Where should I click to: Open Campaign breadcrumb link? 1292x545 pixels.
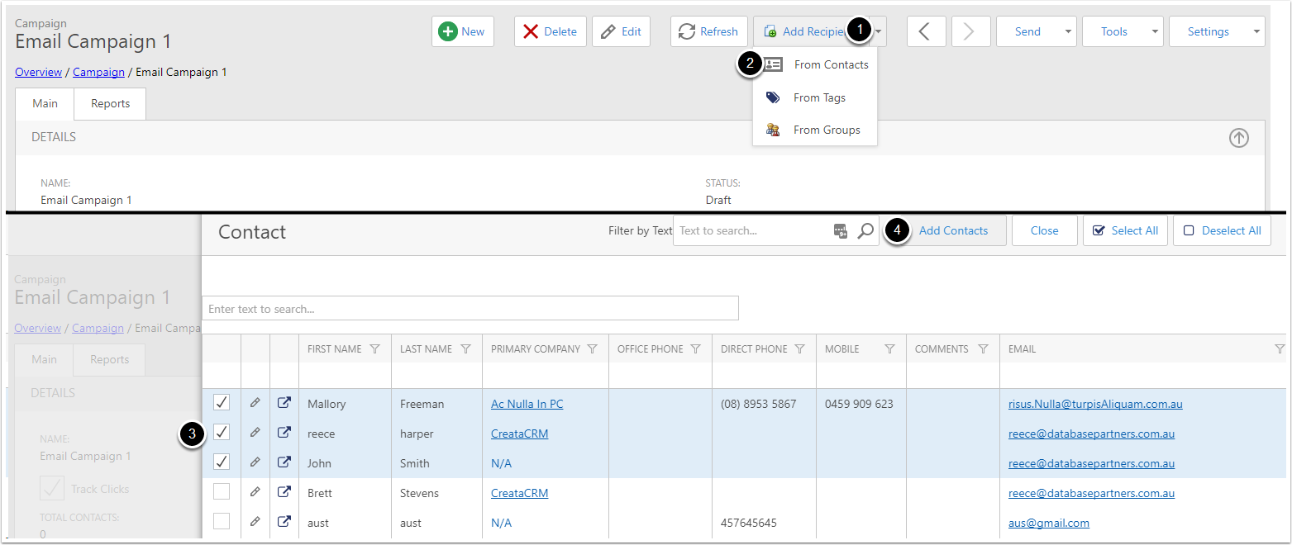pos(98,72)
